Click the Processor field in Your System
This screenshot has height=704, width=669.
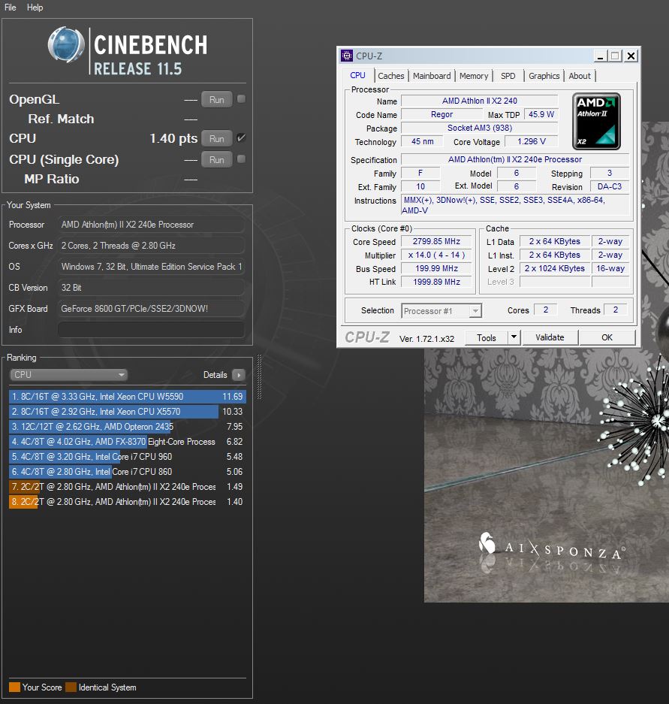(151, 225)
